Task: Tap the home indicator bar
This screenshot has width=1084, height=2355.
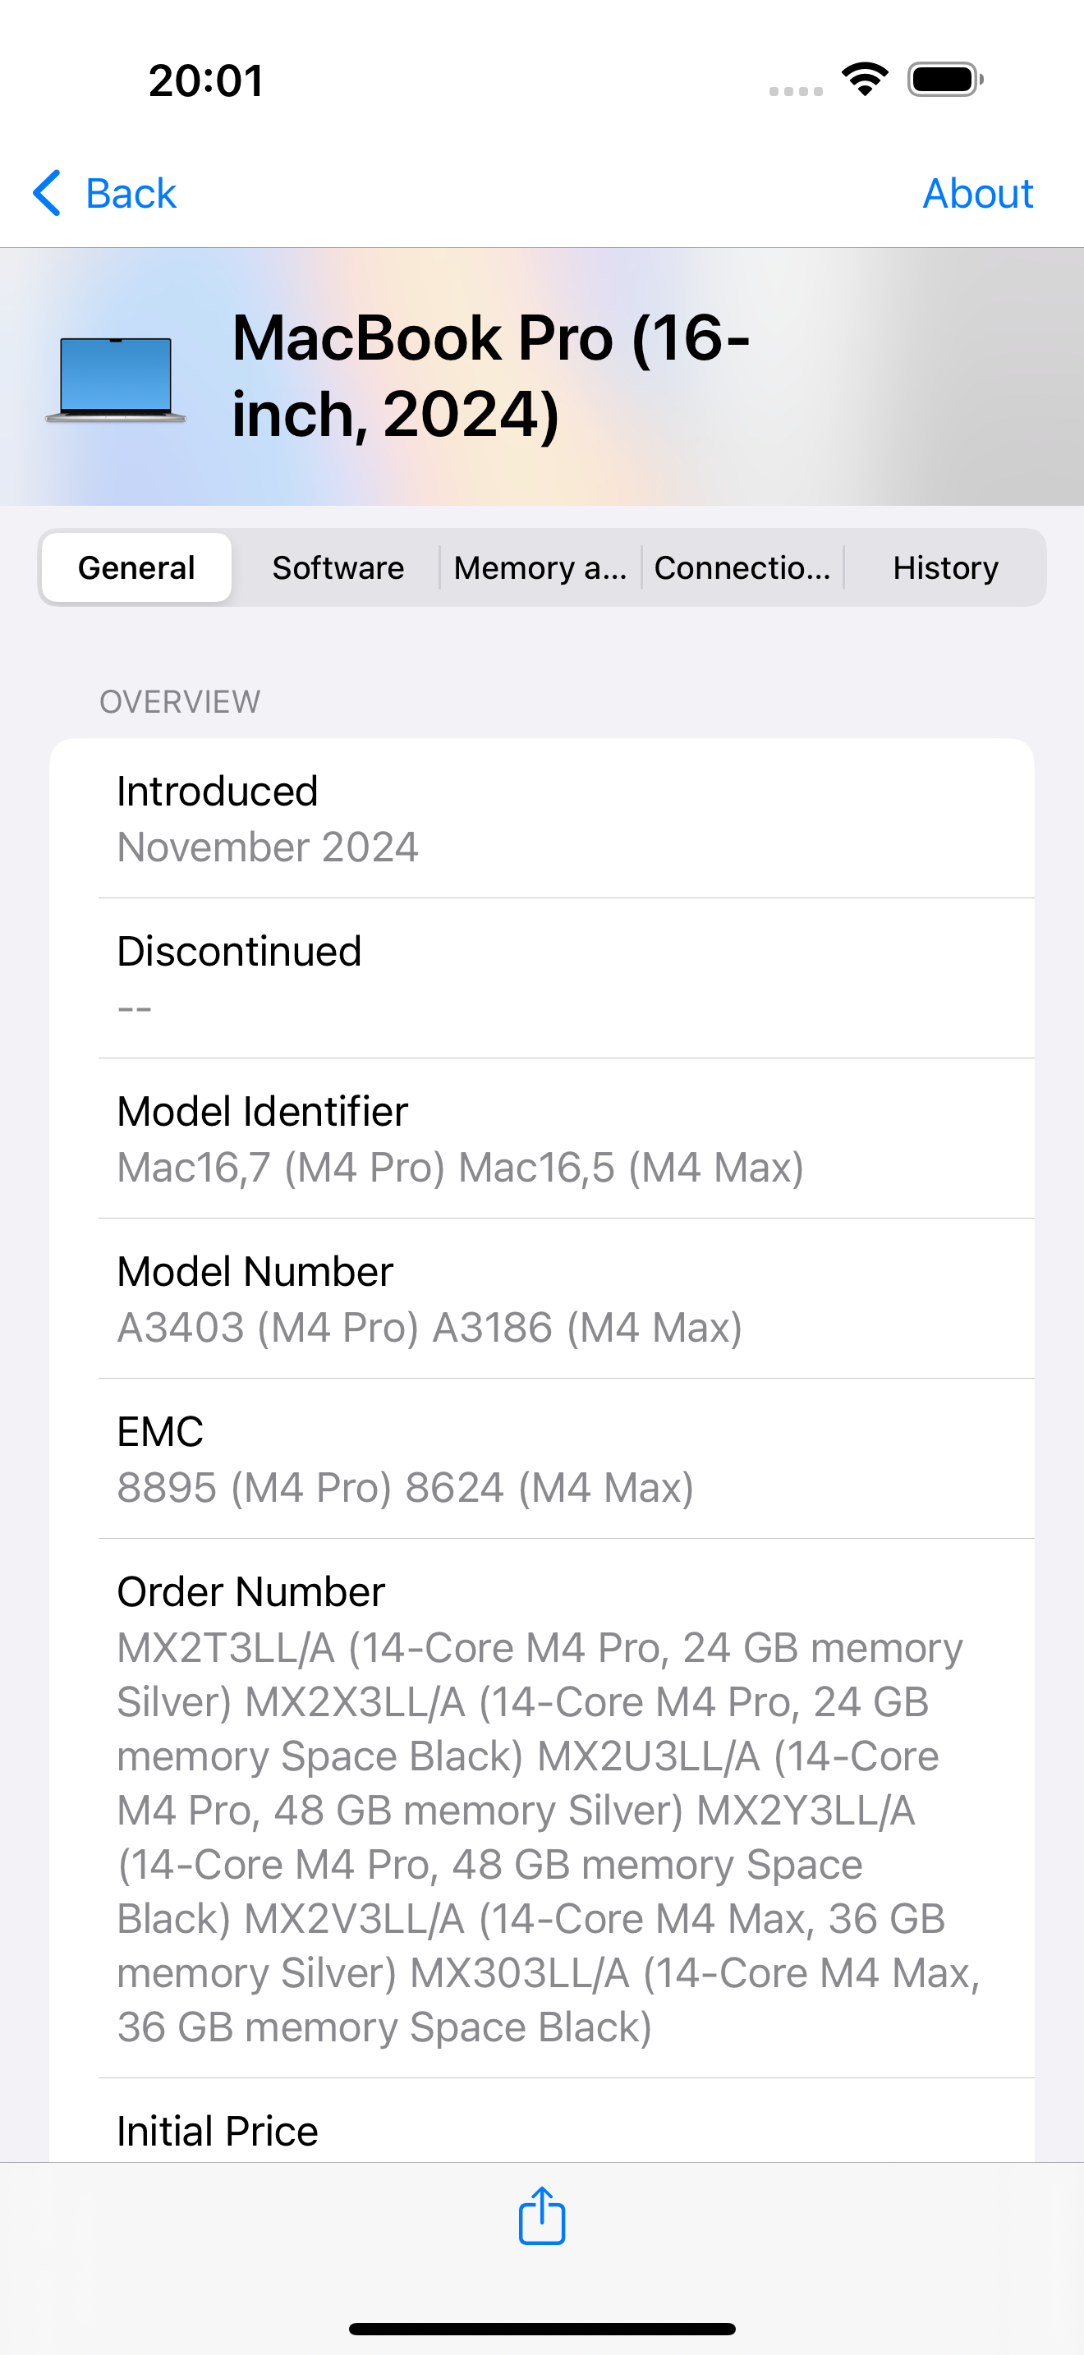Action: (x=542, y=2329)
